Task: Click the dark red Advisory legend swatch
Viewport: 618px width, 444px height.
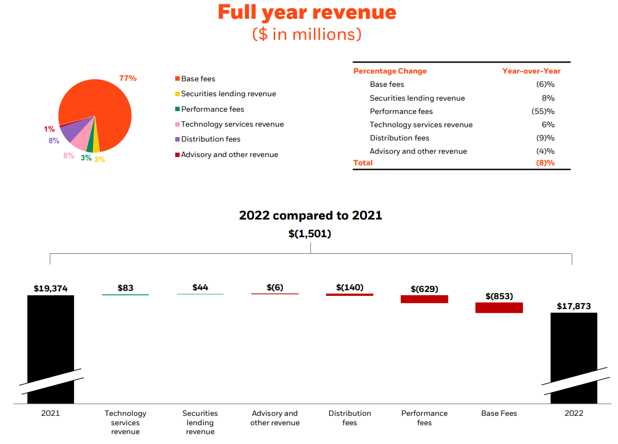Action: [177, 155]
